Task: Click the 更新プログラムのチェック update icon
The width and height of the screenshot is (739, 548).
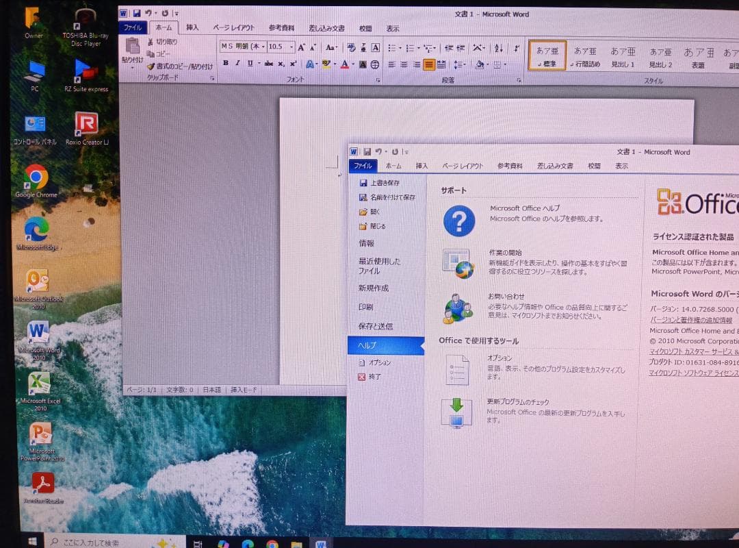Action: (457, 411)
